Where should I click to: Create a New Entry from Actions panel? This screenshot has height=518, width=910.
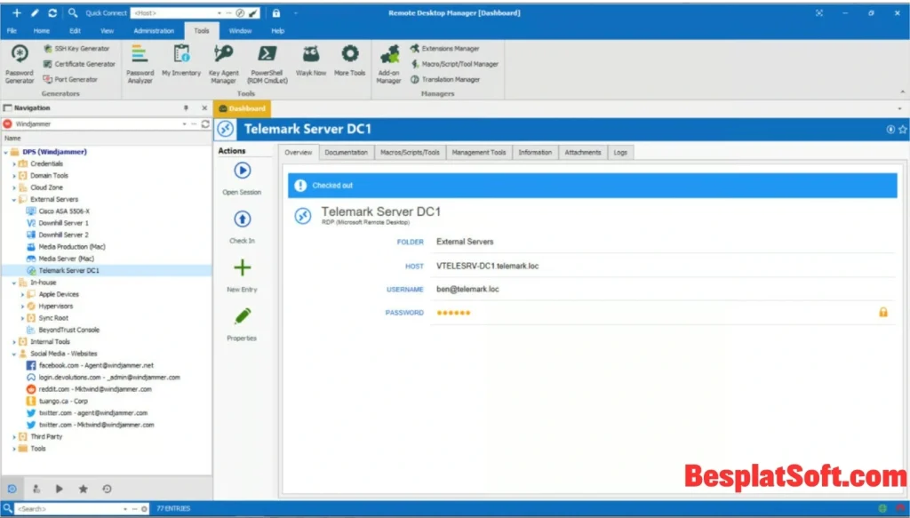tap(241, 266)
